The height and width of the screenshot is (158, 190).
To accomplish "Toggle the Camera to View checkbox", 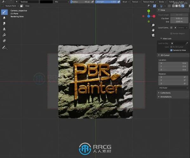I will [x=171, y=50].
